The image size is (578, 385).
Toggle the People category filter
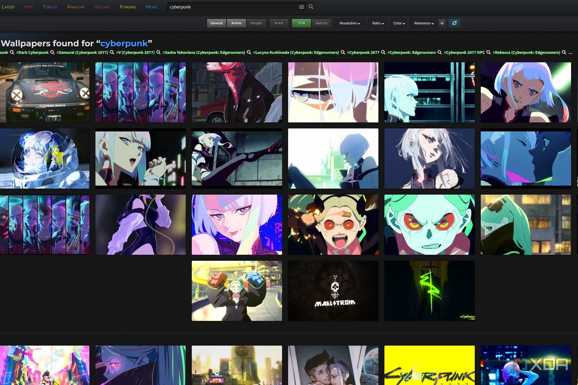tap(256, 23)
